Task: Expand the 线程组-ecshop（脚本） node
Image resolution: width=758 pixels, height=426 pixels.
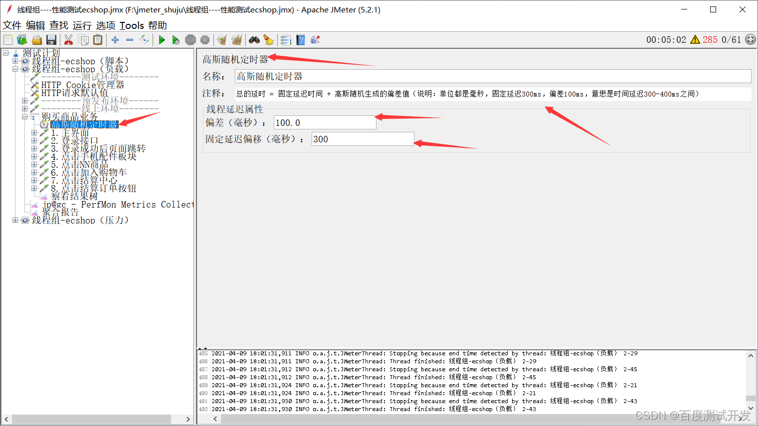Action: click(15, 61)
